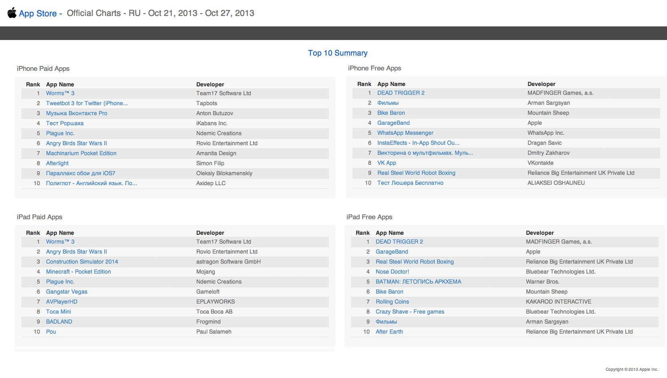The width and height of the screenshot is (667, 378).
Task: Click developer name Amanita Design
Action: pyautogui.click(x=216, y=153)
